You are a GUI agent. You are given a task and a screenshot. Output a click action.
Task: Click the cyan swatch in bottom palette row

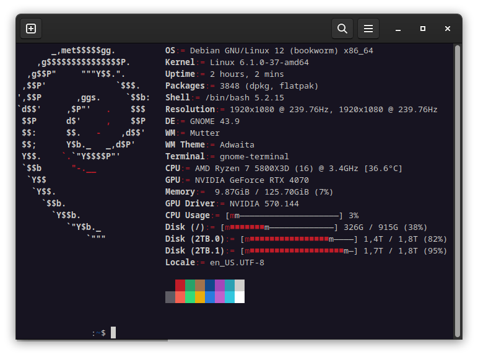click(x=230, y=297)
